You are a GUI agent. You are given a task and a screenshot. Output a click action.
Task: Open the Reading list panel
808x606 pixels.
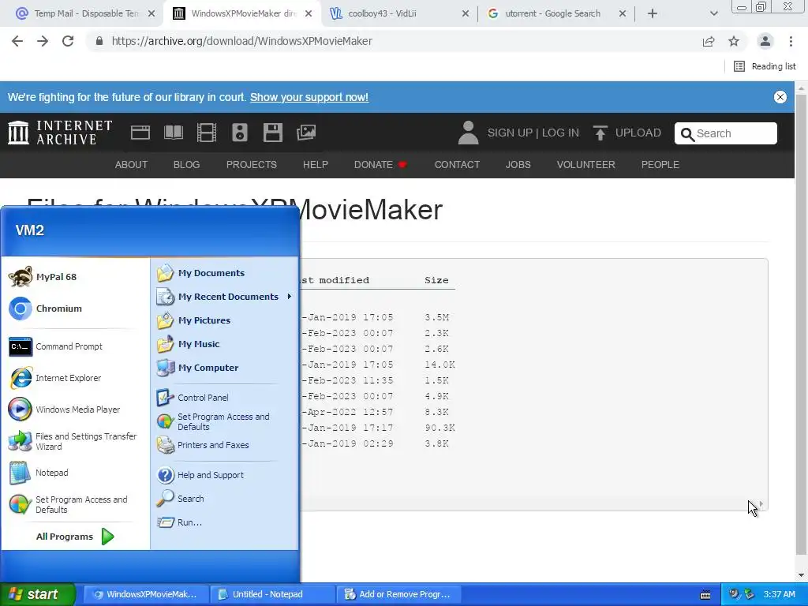[765, 66]
